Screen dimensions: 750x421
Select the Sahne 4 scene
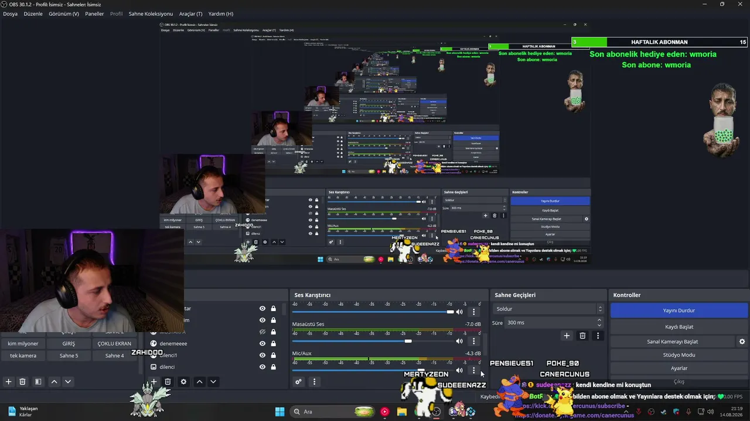click(114, 356)
